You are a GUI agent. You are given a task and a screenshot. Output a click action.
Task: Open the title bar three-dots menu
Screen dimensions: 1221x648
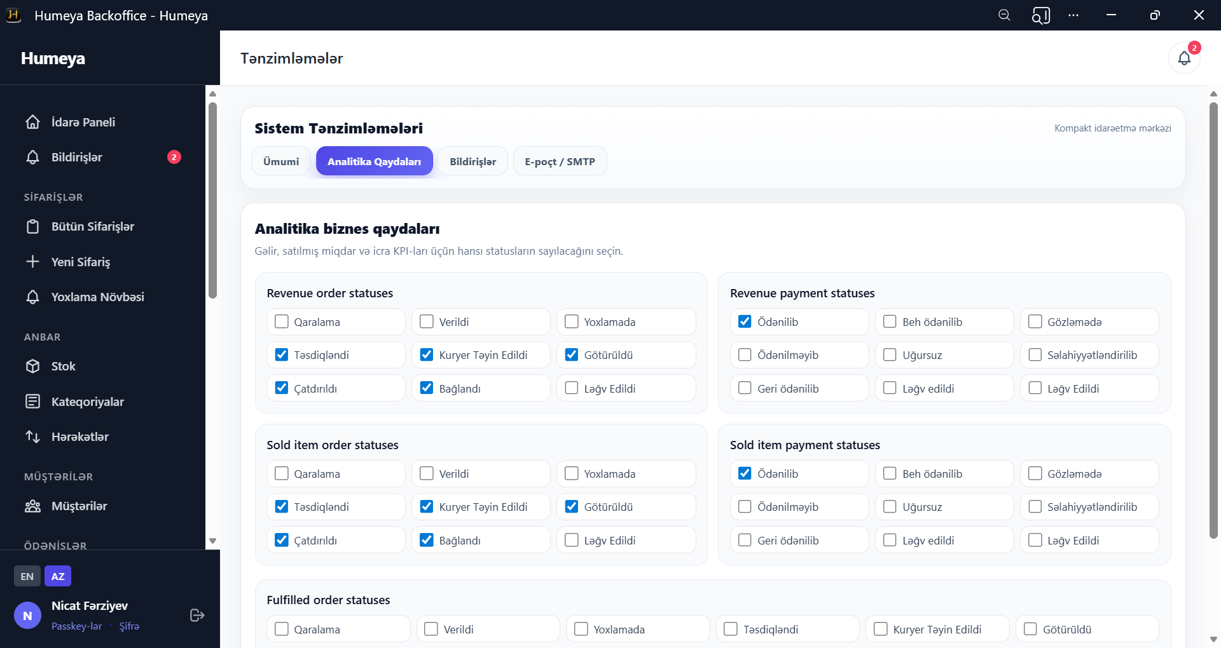1073,15
